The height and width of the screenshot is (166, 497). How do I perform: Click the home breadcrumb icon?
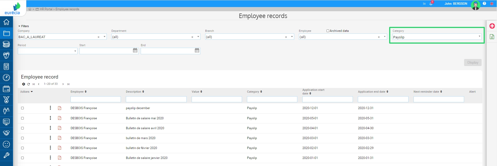(30, 9)
